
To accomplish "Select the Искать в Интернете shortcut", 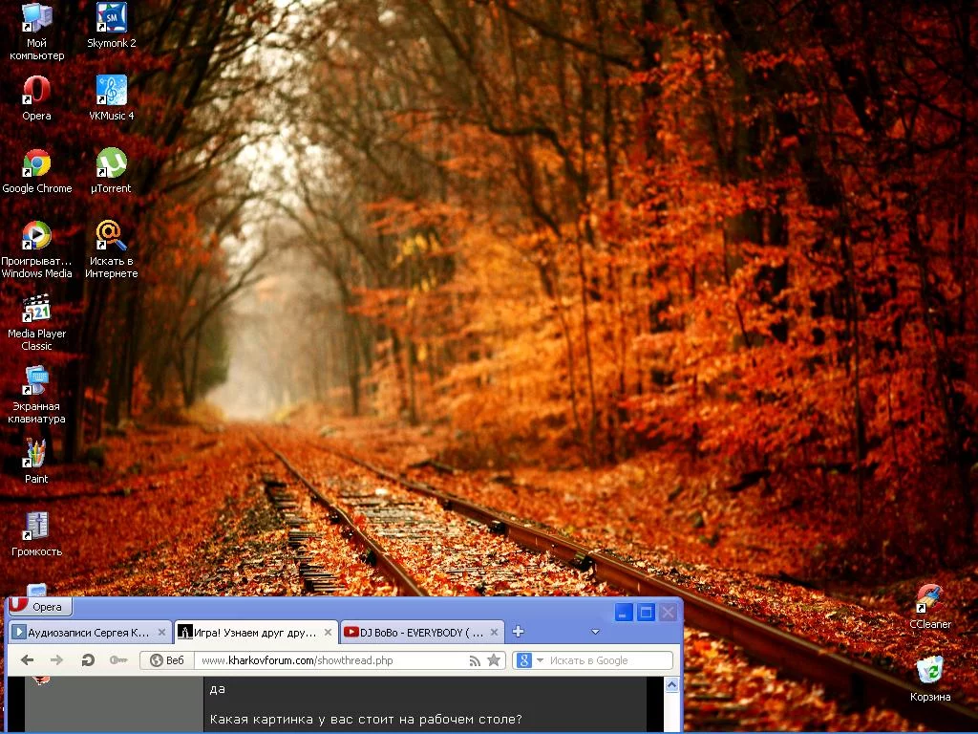I will tap(112, 249).
